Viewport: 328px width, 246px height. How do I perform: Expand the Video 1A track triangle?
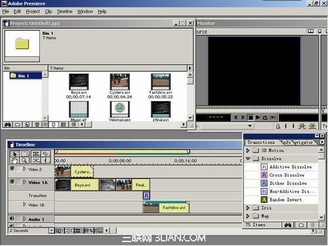coord(24,182)
